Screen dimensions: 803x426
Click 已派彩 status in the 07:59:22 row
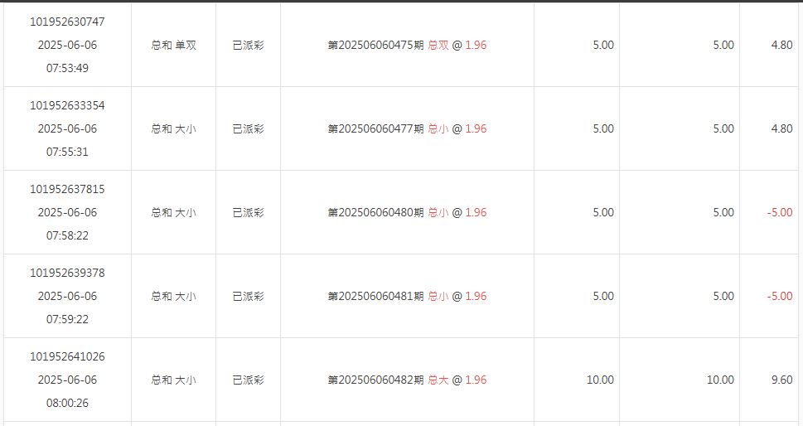coord(248,296)
